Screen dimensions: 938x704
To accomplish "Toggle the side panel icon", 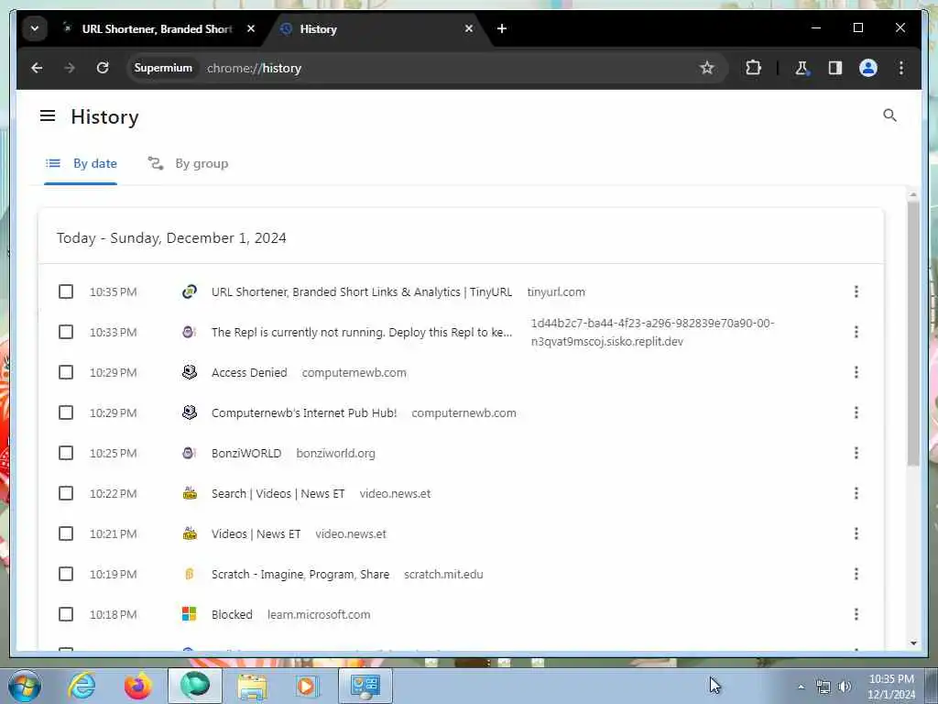I will click(x=835, y=68).
